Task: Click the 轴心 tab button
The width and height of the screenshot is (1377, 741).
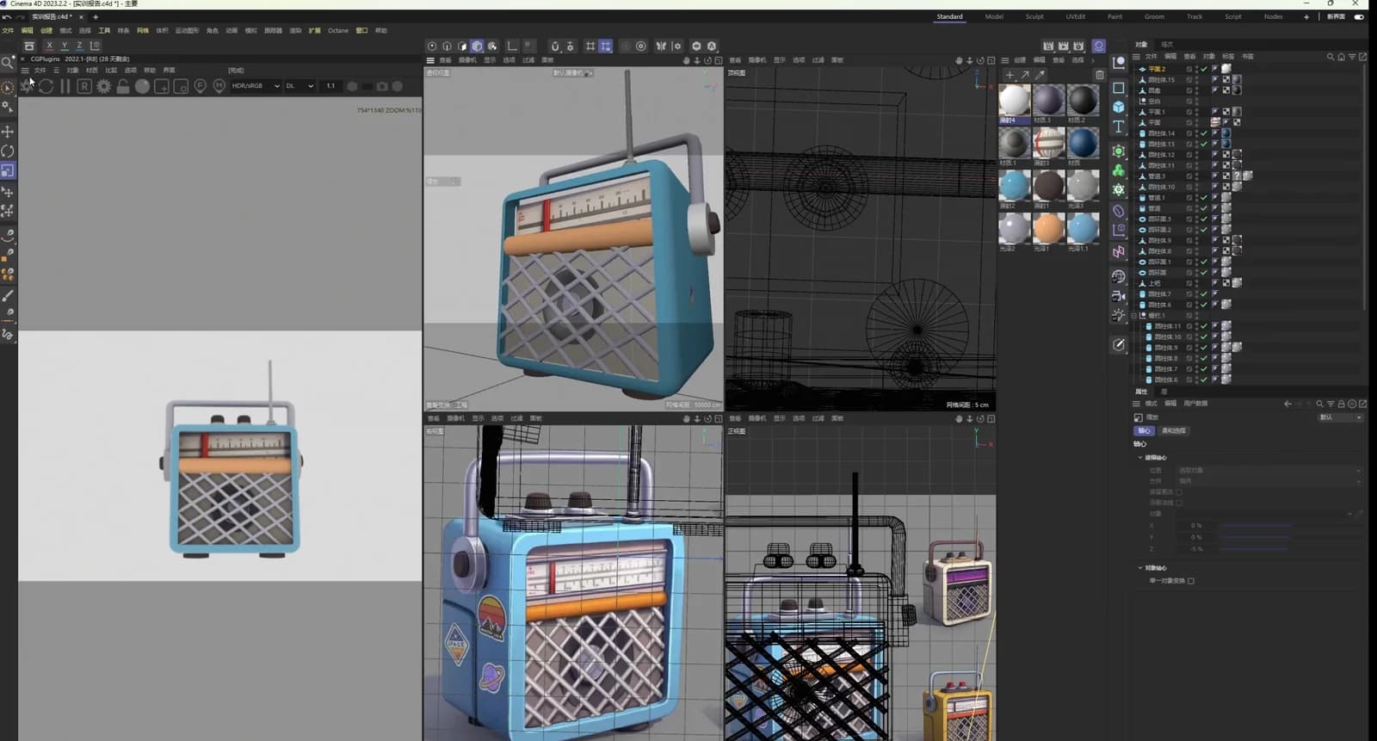Action: pyautogui.click(x=1144, y=431)
